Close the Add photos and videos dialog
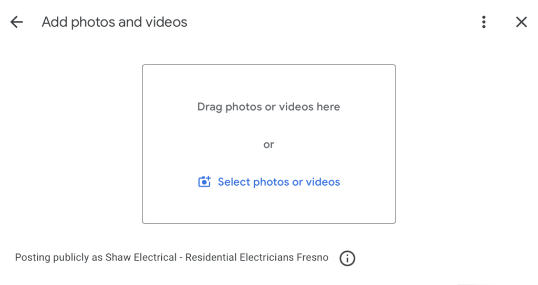538x285 pixels. [x=521, y=22]
